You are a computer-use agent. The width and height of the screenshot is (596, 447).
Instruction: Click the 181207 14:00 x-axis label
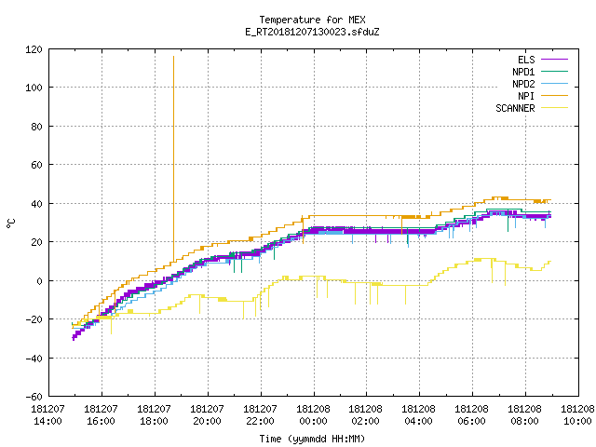pyautogui.click(x=47, y=415)
